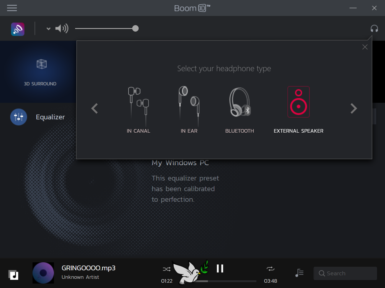
Task: Click the Search songs field
Action: coord(345,273)
